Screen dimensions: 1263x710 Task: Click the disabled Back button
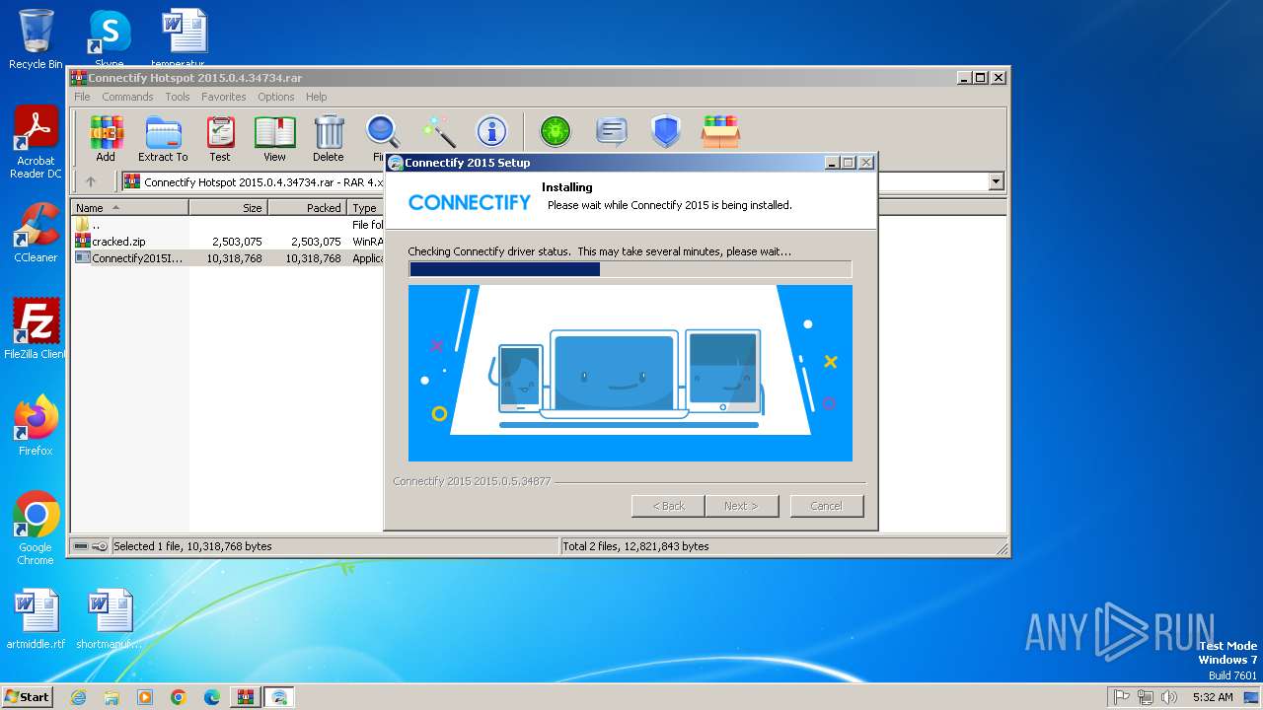[x=668, y=506]
